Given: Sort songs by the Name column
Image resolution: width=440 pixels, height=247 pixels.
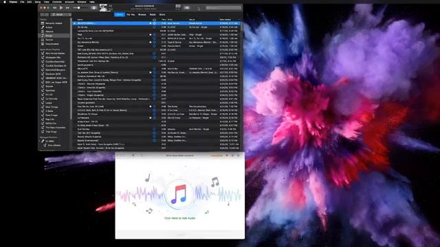Looking at the screenshot, I should [80, 20].
